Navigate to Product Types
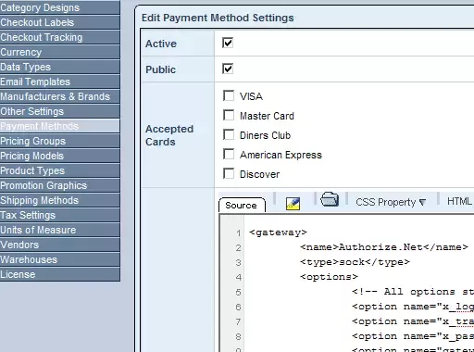The height and width of the screenshot is (352, 474). 60,170
